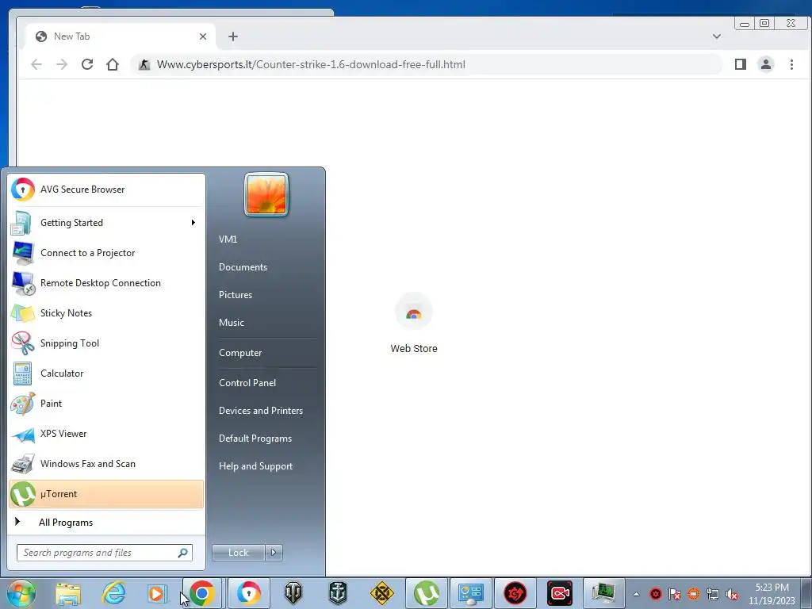Image resolution: width=812 pixels, height=609 pixels.
Task: Reload the page
Action: [87, 64]
